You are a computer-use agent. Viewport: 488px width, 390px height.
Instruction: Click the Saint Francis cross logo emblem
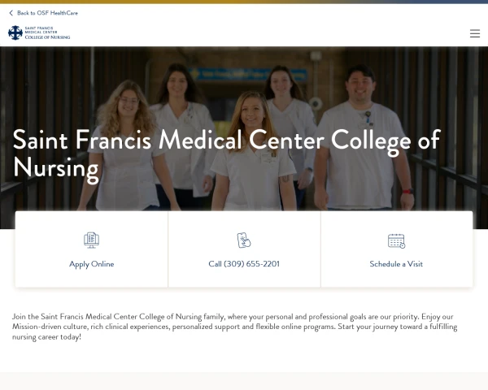(15, 32)
